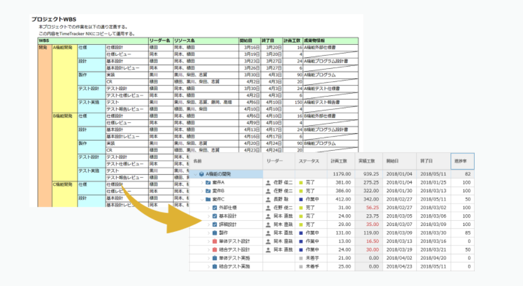This screenshot has height=286, width=523.
Task: Select the A機能外部仕様書 cell
Action: (330, 48)
